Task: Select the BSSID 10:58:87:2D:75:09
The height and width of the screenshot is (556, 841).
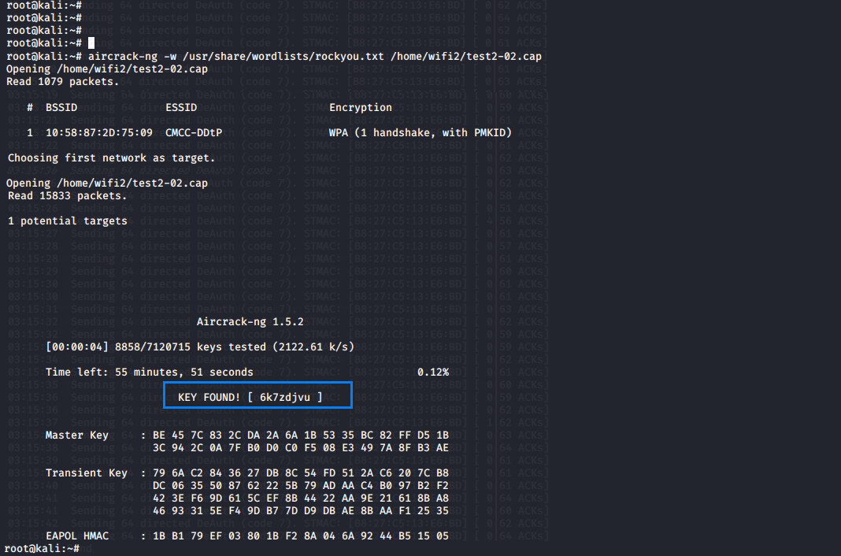Action: tap(98, 132)
